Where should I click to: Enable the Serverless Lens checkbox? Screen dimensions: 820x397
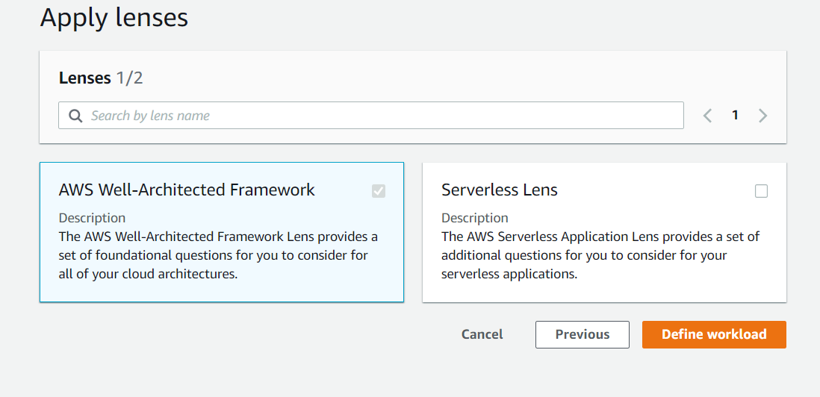[x=762, y=191]
